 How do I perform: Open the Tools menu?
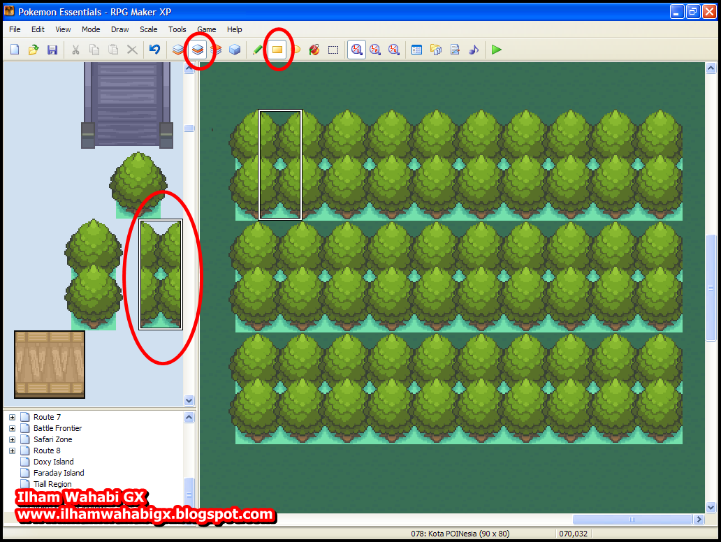(177, 29)
